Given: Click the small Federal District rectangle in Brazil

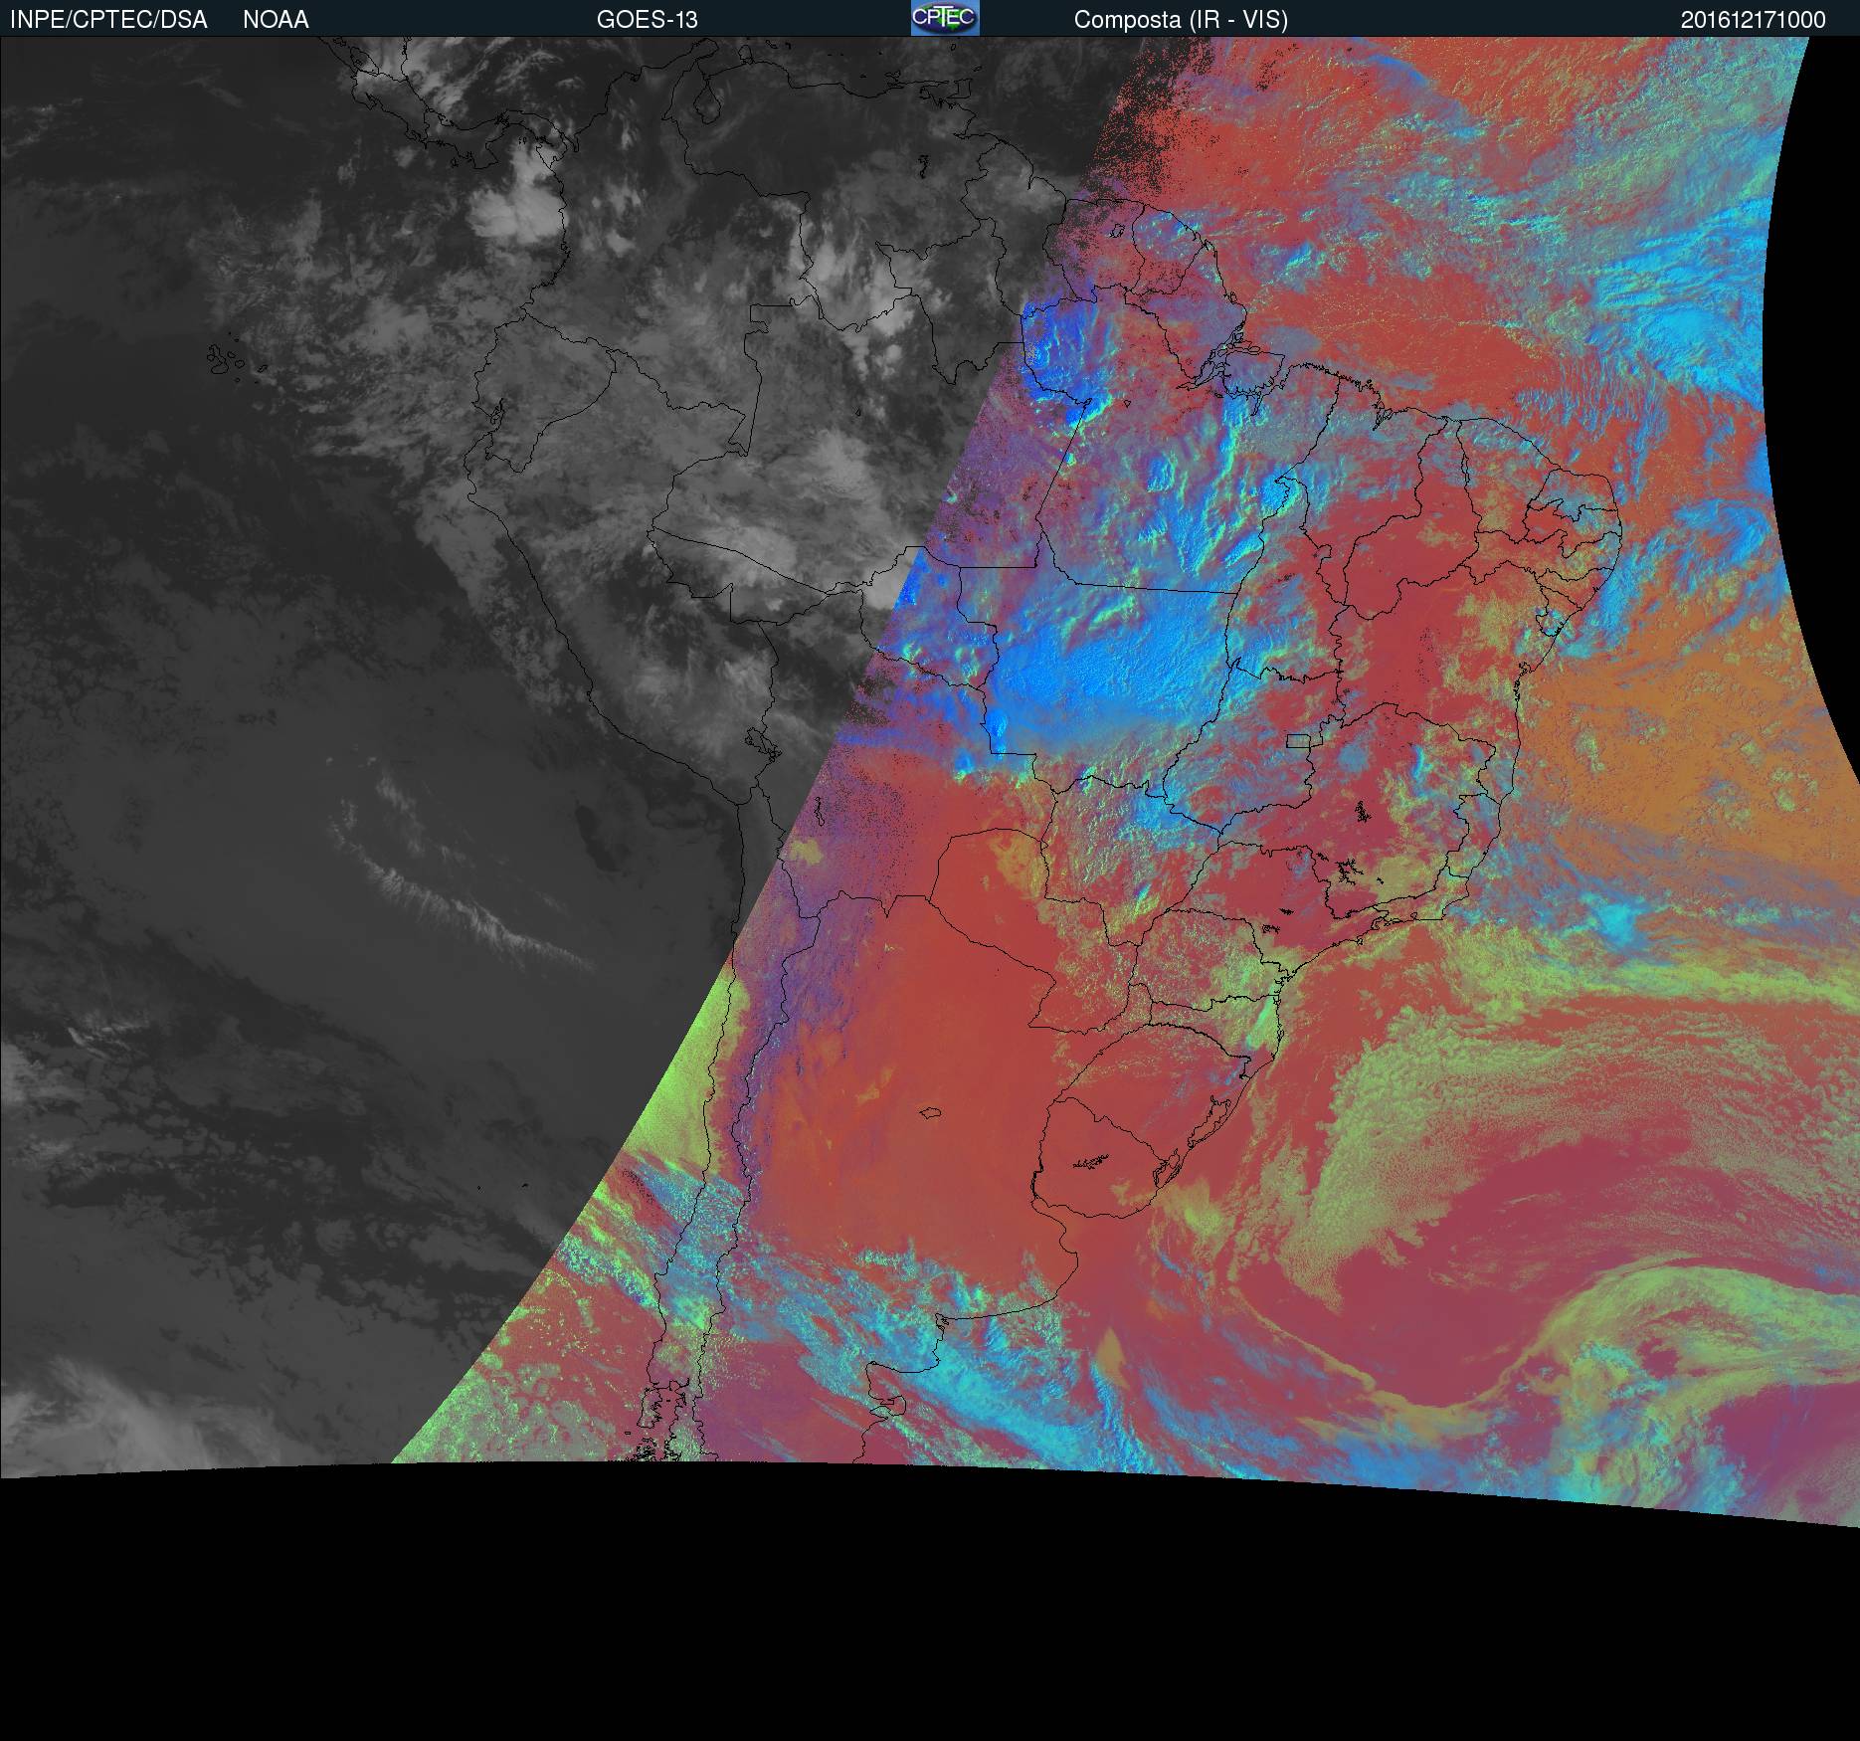Looking at the screenshot, I should click(x=1299, y=740).
